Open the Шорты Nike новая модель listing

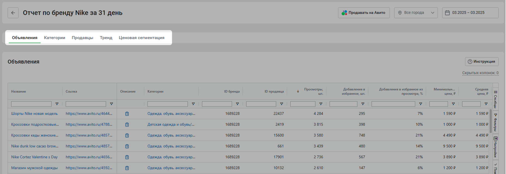tap(34, 114)
